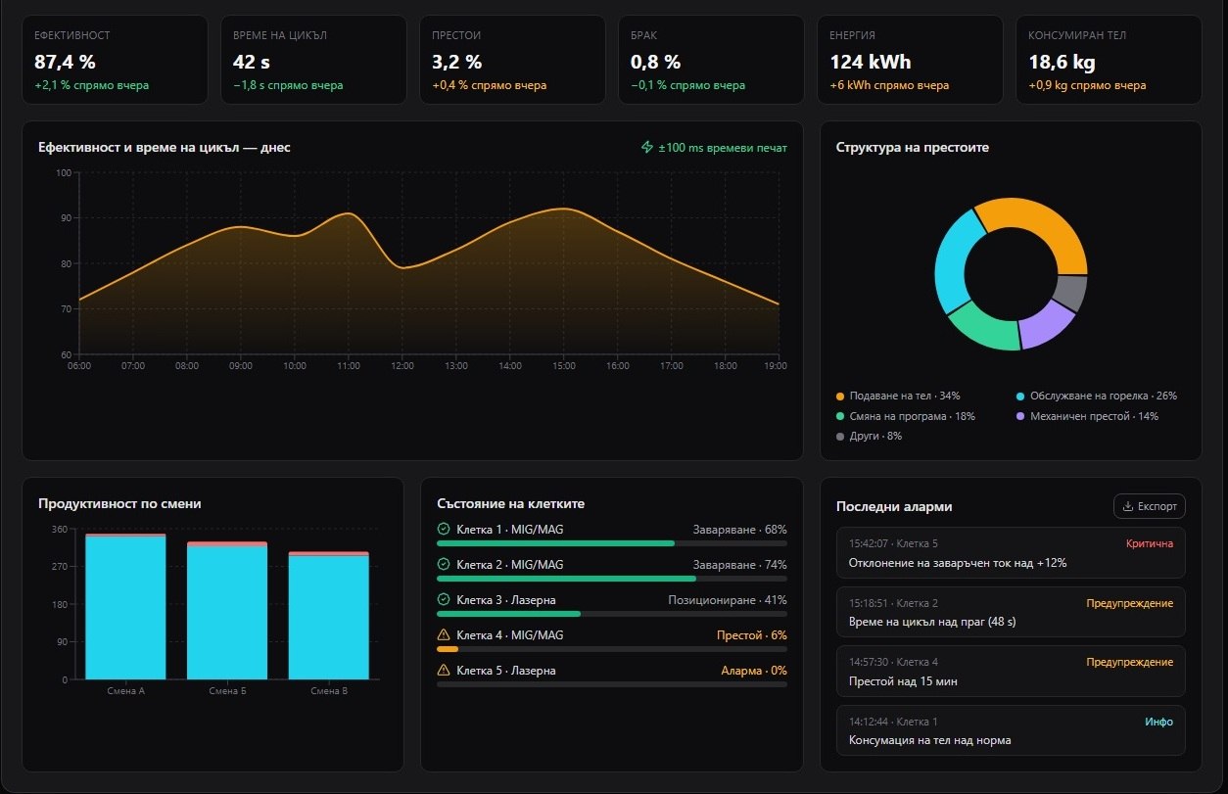Click the Заваряване · 68% status text

click(740, 530)
